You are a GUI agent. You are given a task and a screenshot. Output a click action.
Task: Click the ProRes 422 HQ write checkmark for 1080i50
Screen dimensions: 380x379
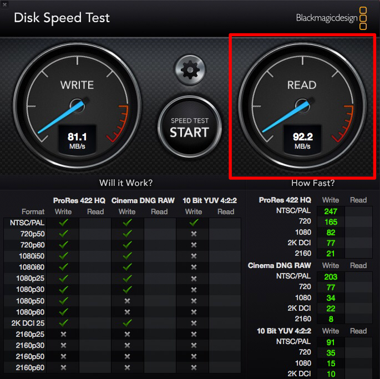coord(63,256)
